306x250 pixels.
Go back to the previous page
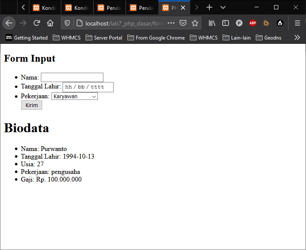pos(9,23)
